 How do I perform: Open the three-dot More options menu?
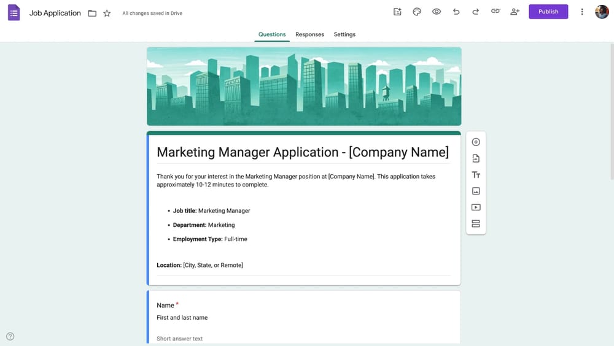582,12
